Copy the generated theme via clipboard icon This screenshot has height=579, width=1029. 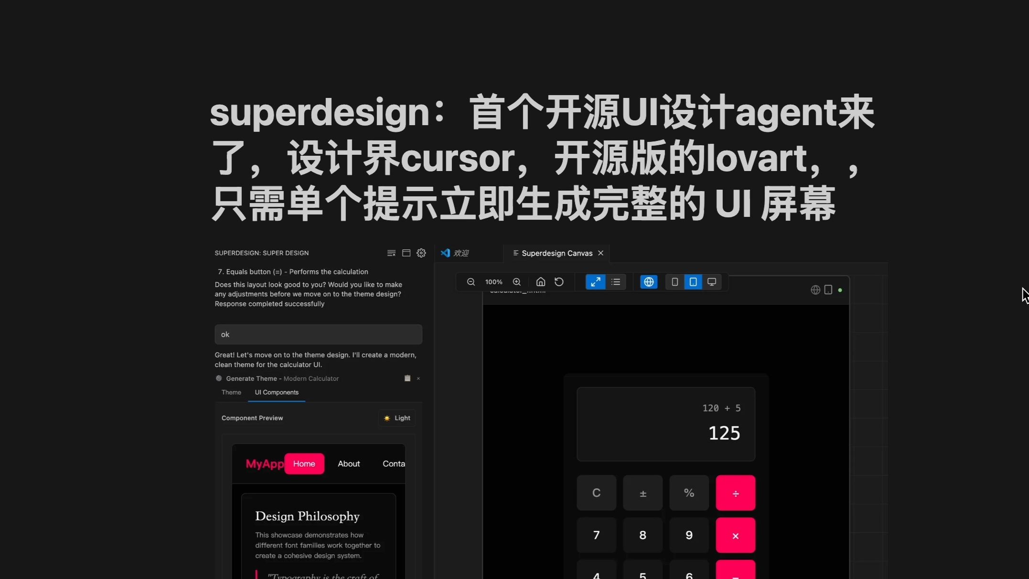[407, 378]
